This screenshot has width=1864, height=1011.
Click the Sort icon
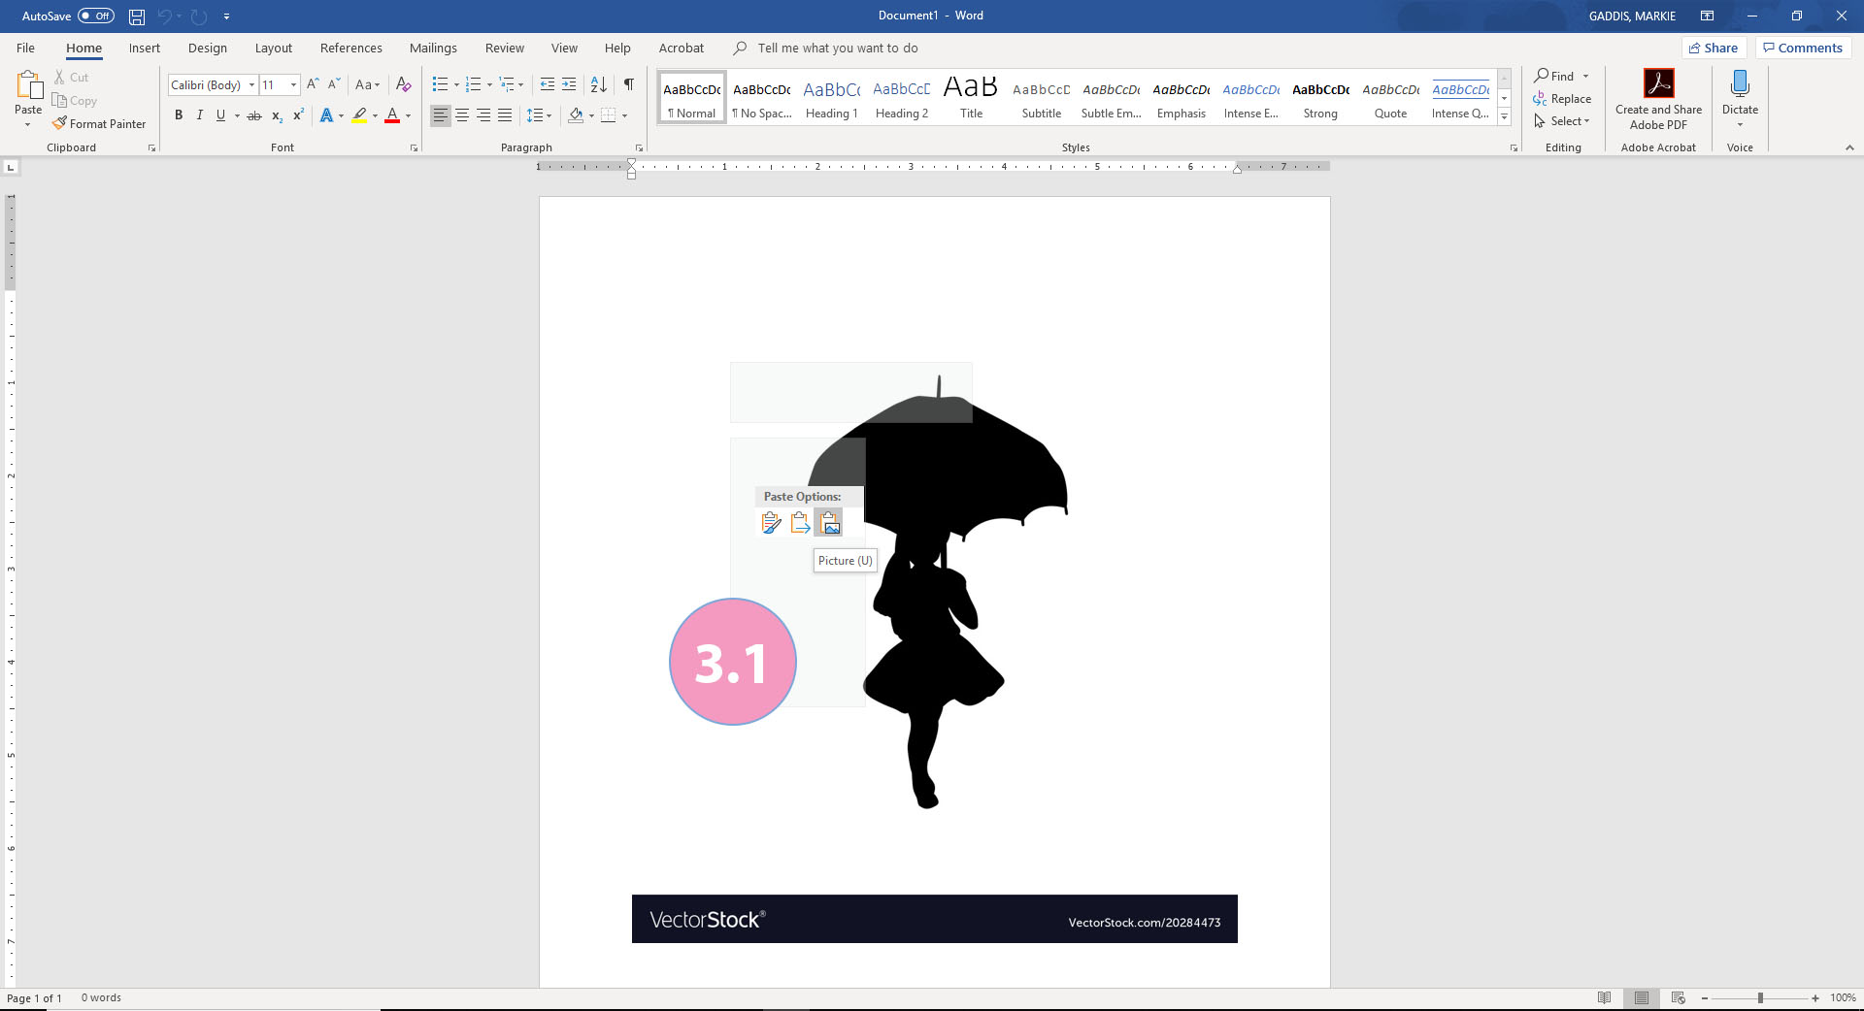click(x=599, y=84)
